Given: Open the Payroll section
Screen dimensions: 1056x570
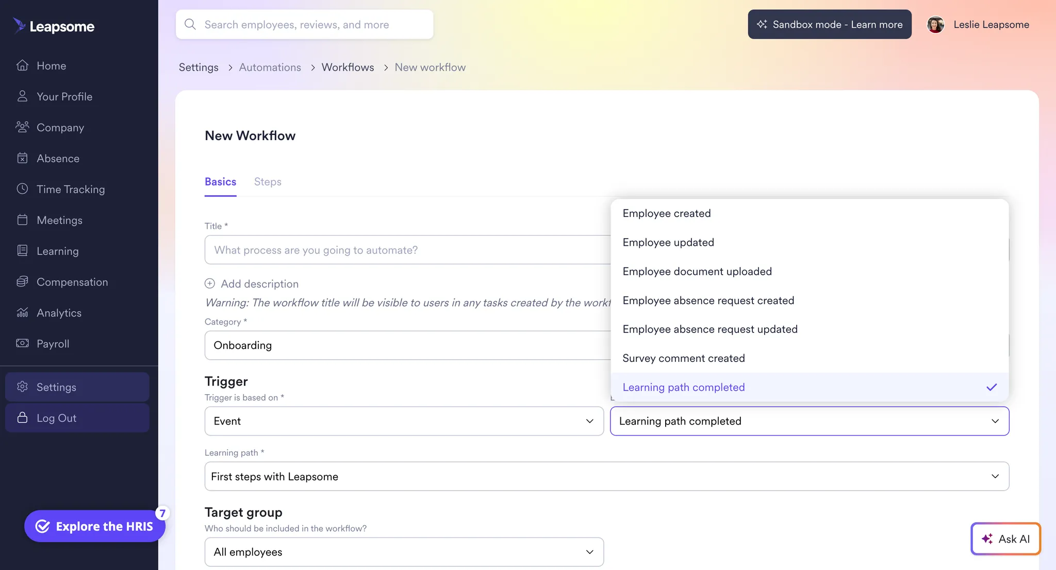Looking at the screenshot, I should click(x=53, y=344).
